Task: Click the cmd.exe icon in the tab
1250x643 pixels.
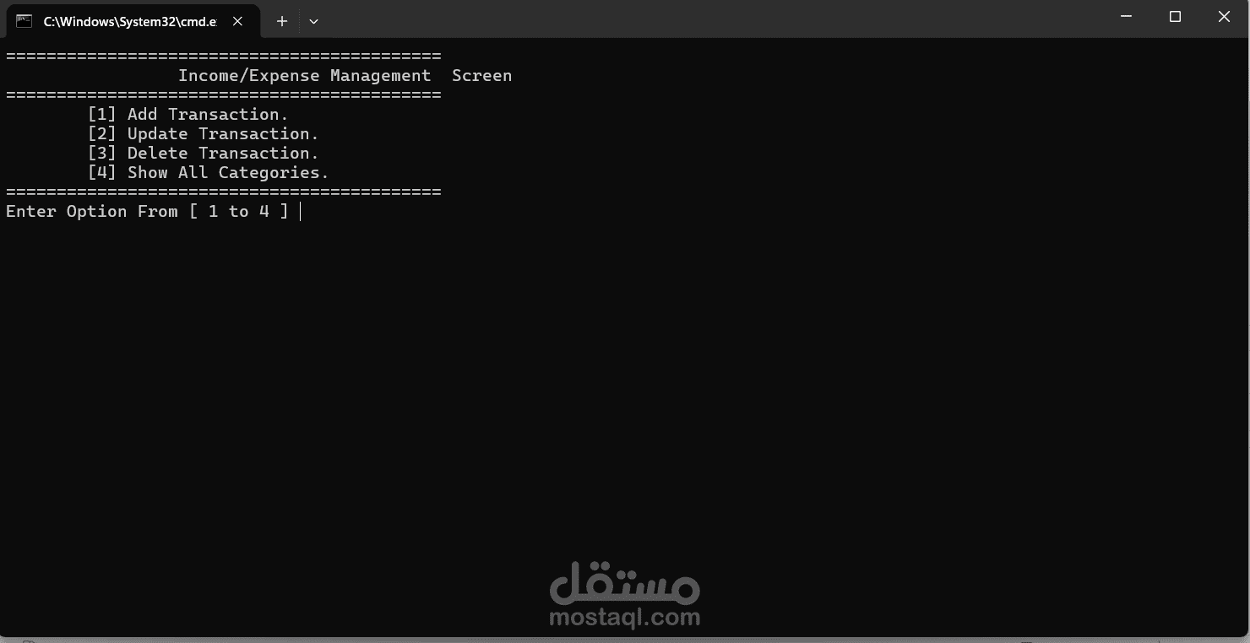Action: [x=24, y=21]
